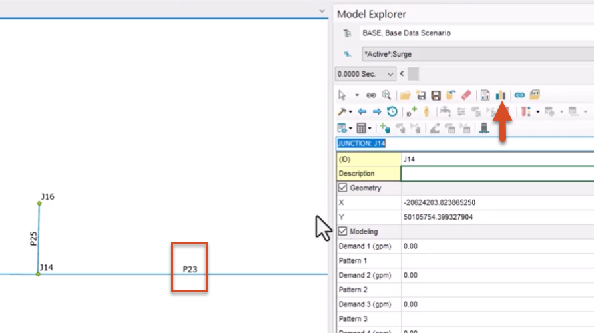Click the Demand 1 (gpm) value 0.00
594x333 pixels.
coord(410,246)
